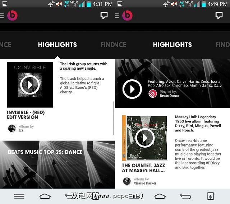The width and height of the screenshot is (230, 204).
Task: Switch to the FIND tab at right edge
Action: [x=222, y=45]
